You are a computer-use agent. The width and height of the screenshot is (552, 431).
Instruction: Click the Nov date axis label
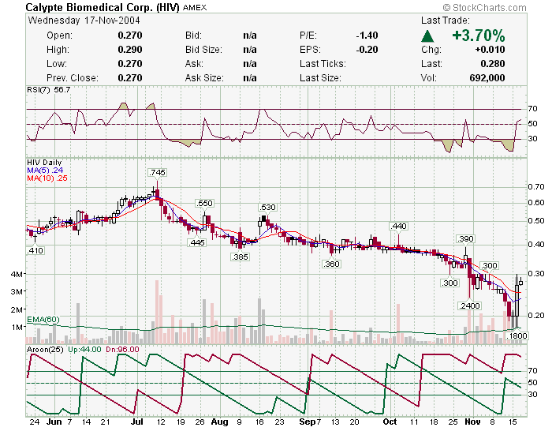(472, 422)
